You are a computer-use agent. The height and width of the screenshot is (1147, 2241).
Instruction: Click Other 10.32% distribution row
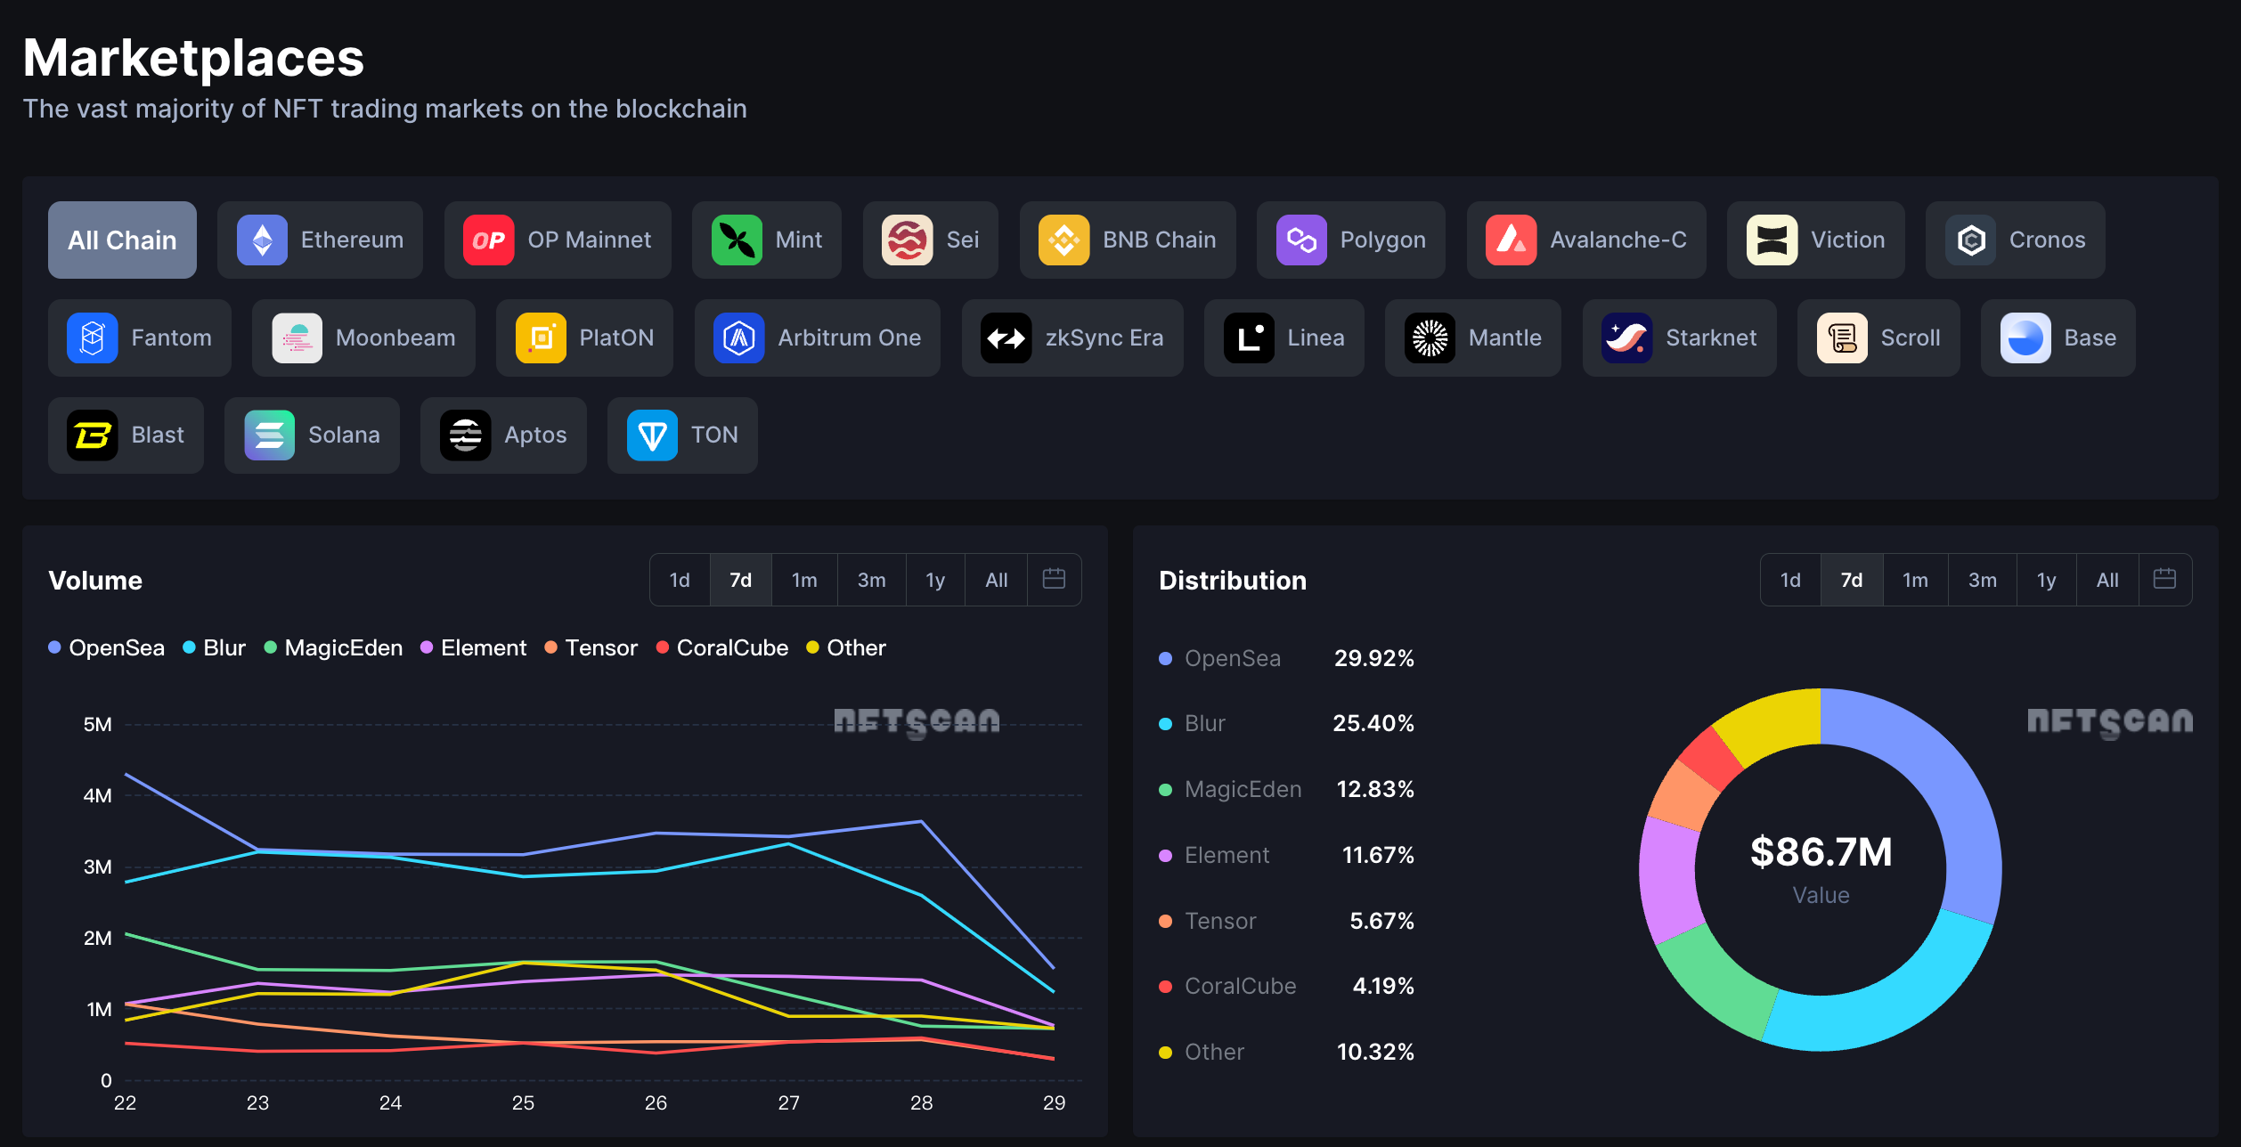coord(1286,1052)
